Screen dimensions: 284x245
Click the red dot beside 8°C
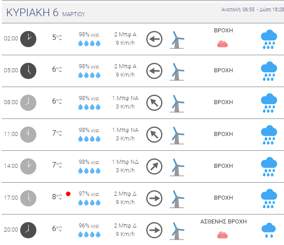[x=68, y=194]
